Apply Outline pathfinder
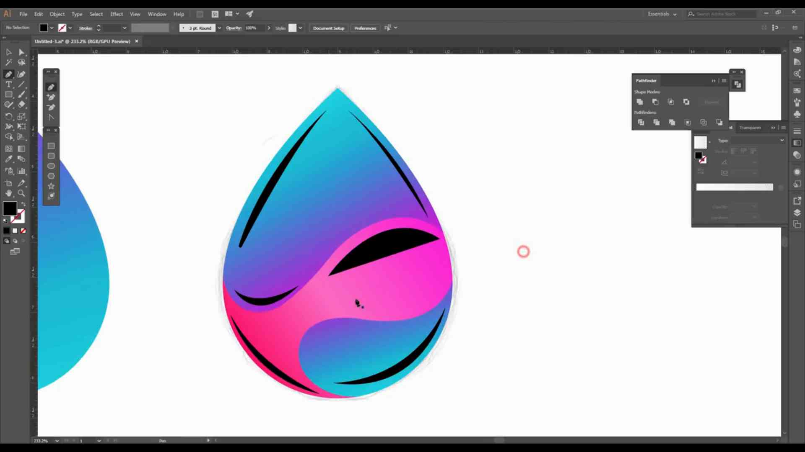The image size is (805, 452). click(704, 122)
